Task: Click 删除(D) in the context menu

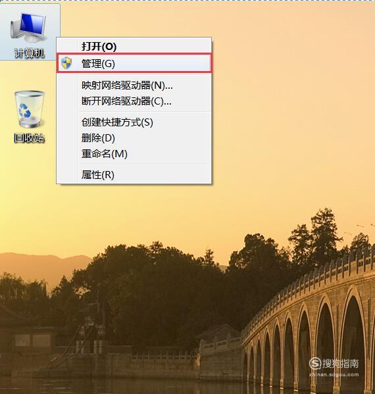Action: 134,138
